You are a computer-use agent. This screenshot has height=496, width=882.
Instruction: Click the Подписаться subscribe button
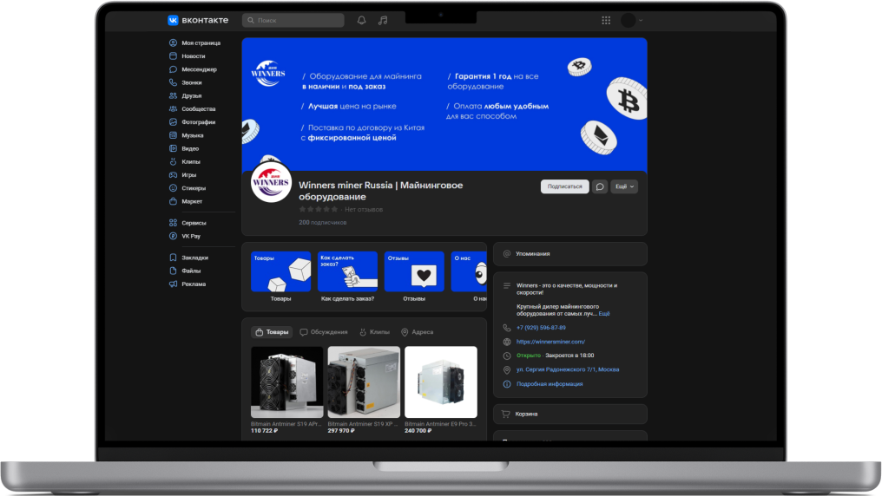click(565, 186)
